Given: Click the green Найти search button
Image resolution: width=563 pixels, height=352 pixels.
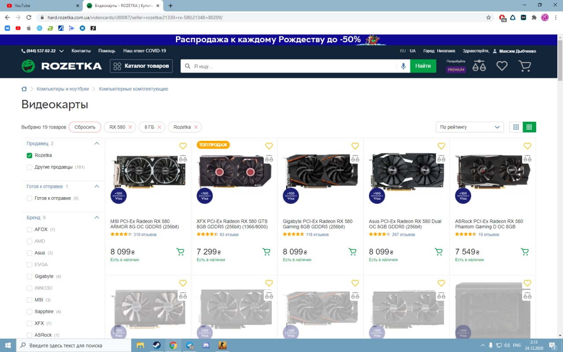Looking at the screenshot, I should 423,66.
